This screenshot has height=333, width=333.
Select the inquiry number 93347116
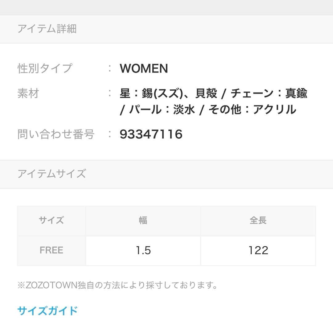point(151,134)
